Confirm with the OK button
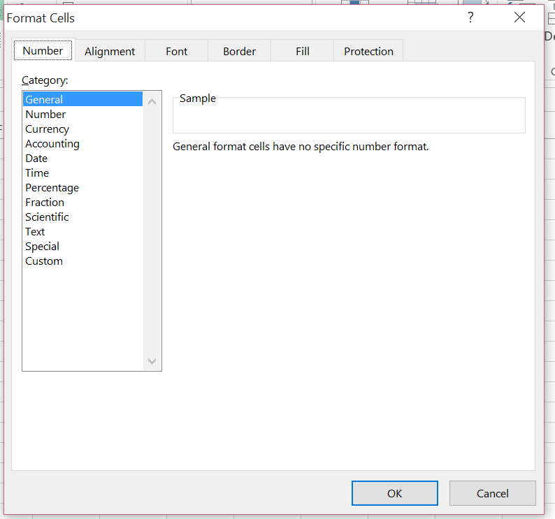The width and height of the screenshot is (555, 519). tap(395, 493)
